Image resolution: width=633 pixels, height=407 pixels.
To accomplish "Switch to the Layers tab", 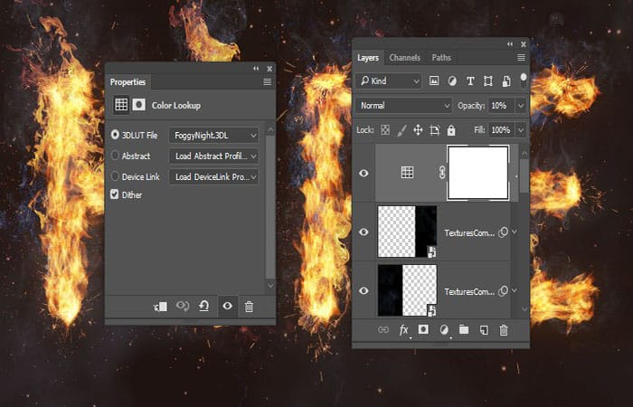I will coord(368,58).
